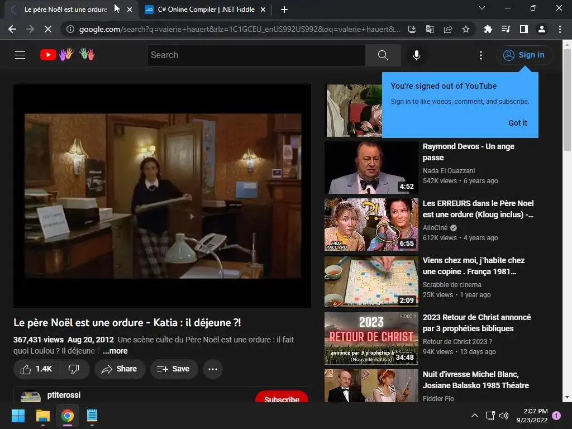Open Notepad app in taskbar
Screen dimensions: 572x429
pyautogui.click(x=92, y=416)
